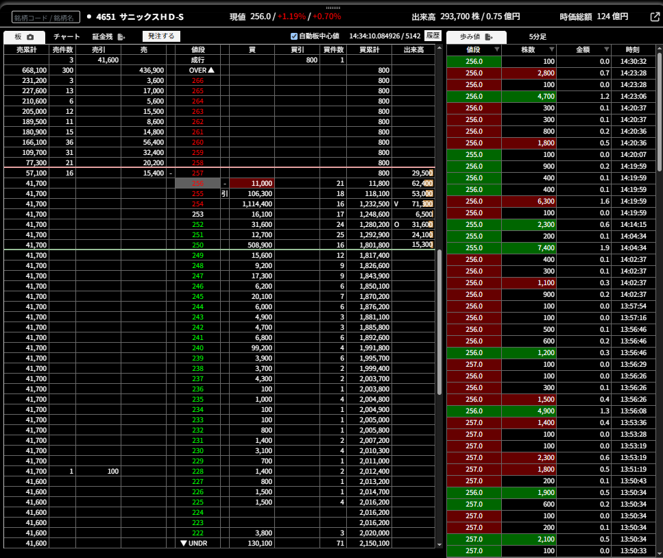Switch to the チャート tab
The height and width of the screenshot is (558, 663).
67,37
